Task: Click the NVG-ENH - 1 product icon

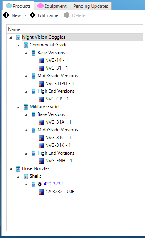Action: [41, 161]
